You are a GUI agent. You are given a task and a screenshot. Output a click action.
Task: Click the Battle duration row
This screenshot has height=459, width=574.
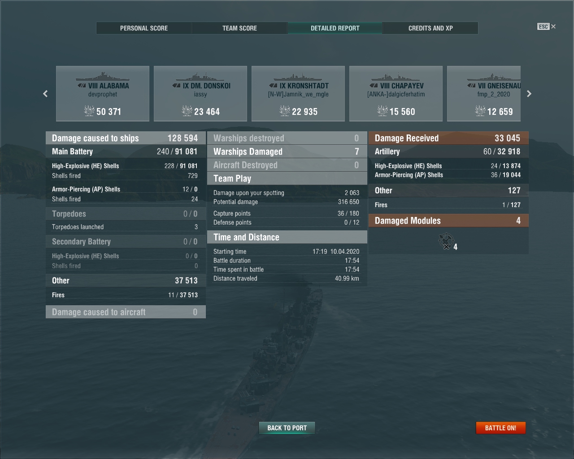[287, 260]
